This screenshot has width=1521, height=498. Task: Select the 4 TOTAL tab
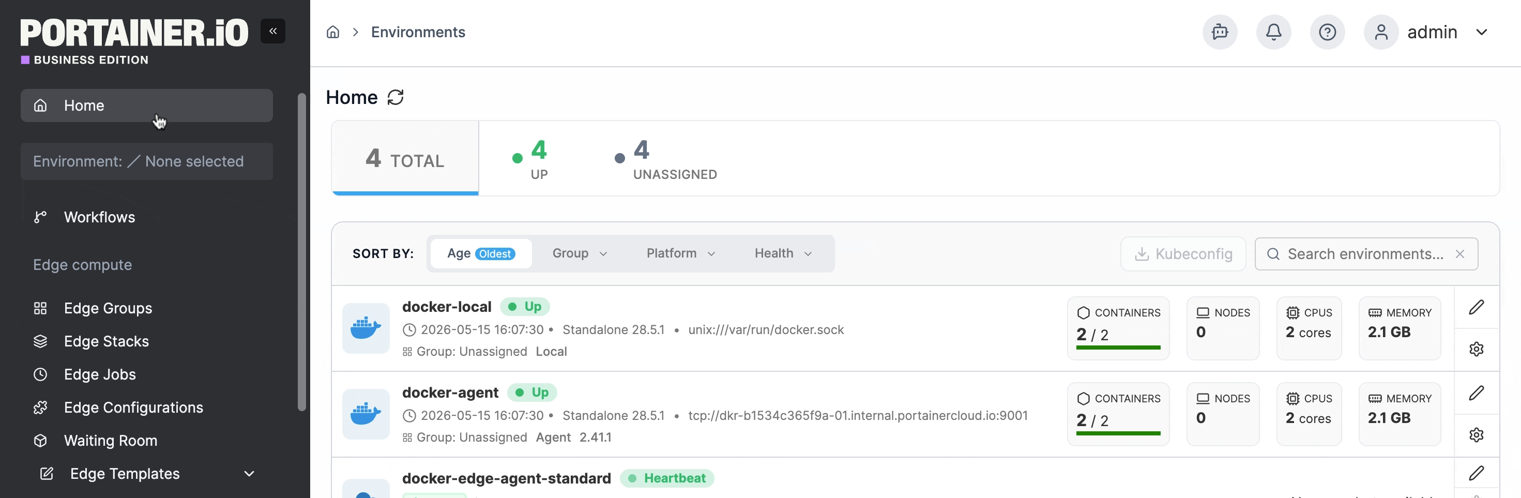[405, 159]
